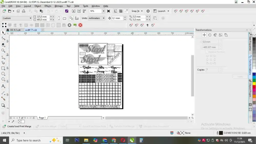
Task: Toggle Show Grid button
Action: point(121,11)
